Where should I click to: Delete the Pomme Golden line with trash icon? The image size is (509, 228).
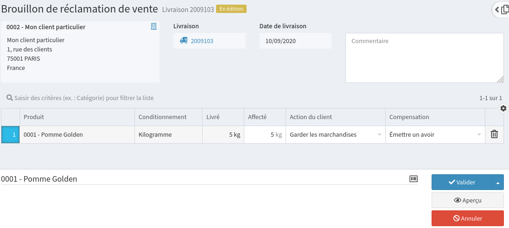coord(494,134)
